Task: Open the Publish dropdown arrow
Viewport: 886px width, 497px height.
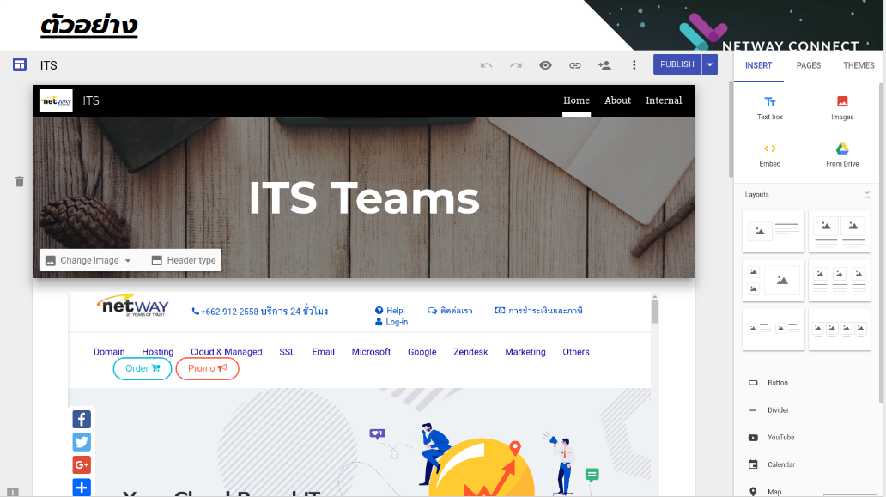Action: coord(710,64)
